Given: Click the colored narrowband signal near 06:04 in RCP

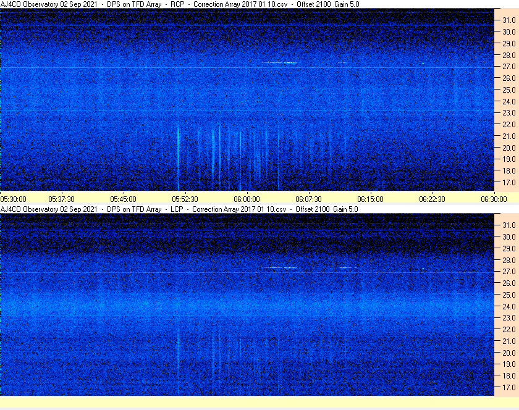Looking at the screenshot, I should coord(279,62).
